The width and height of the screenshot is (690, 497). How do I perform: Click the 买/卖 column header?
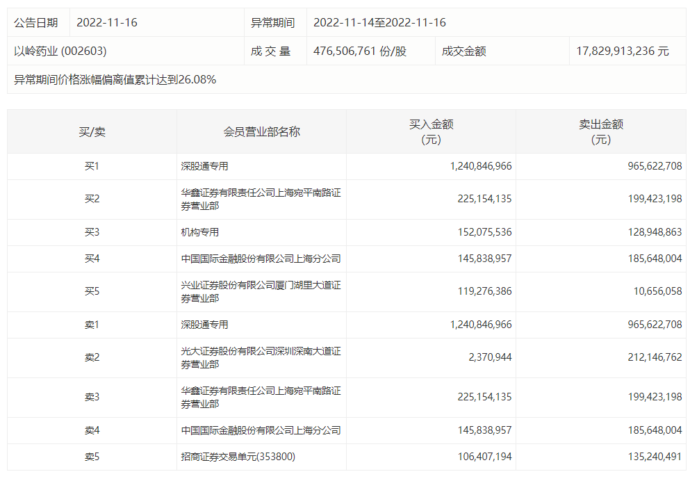[92, 131]
